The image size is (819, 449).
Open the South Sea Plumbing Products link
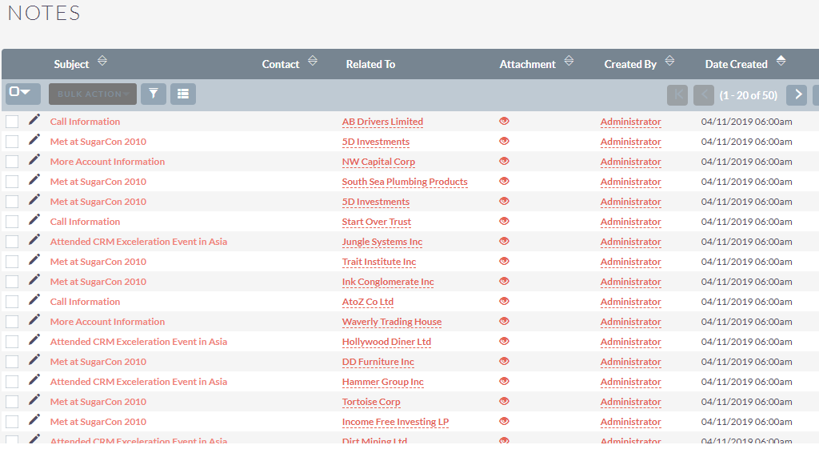click(x=405, y=182)
